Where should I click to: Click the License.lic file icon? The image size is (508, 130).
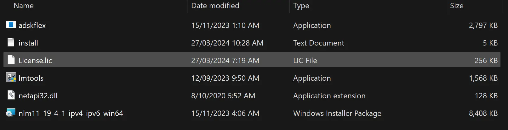coord(11,60)
